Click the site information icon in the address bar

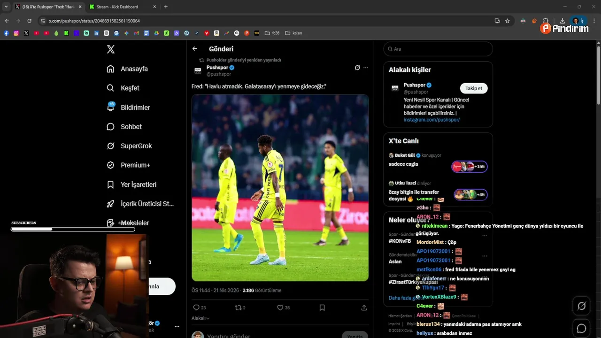43,21
